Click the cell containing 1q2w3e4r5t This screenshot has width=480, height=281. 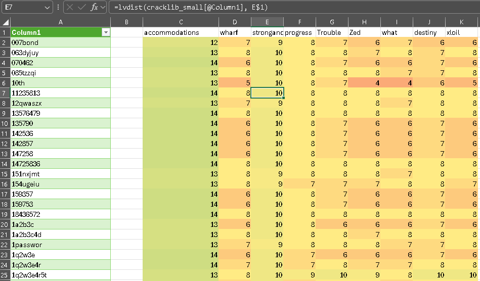[x=61, y=275]
